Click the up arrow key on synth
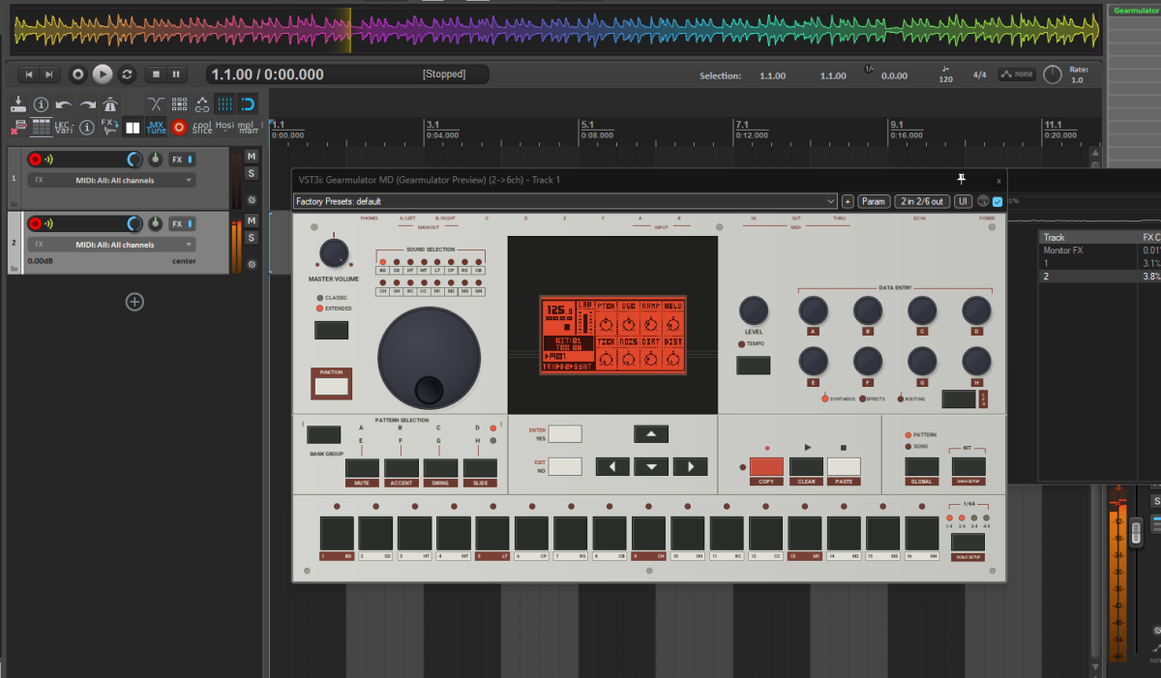 pyautogui.click(x=651, y=434)
